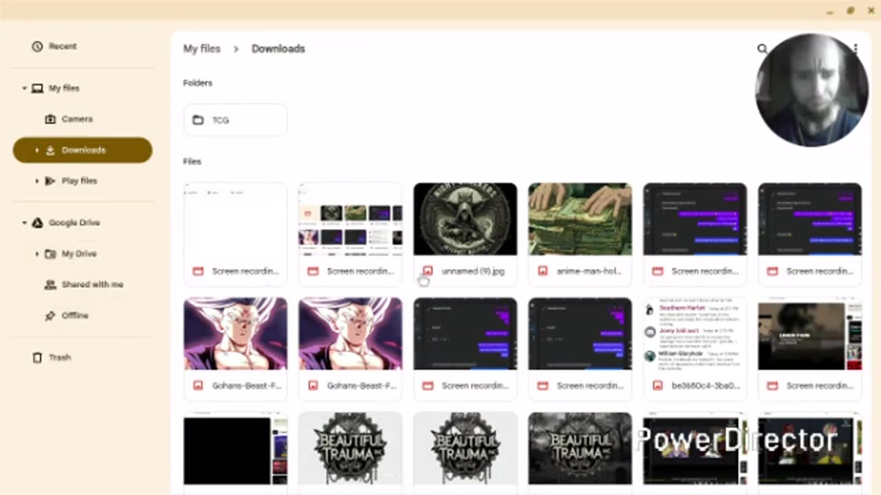Image resolution: width=881 pixels, height=495 pixels.
Task: Click the Google Drive logo icon
Action: 37,223
